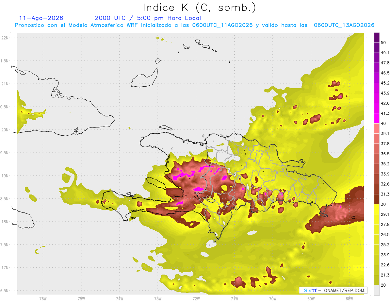
Task: Click the "2000 UTC / 5:00 pm Hora Local" text
Action: click(148, 18)
